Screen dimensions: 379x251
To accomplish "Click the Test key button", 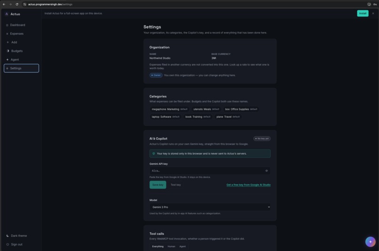I will point(175,185).
